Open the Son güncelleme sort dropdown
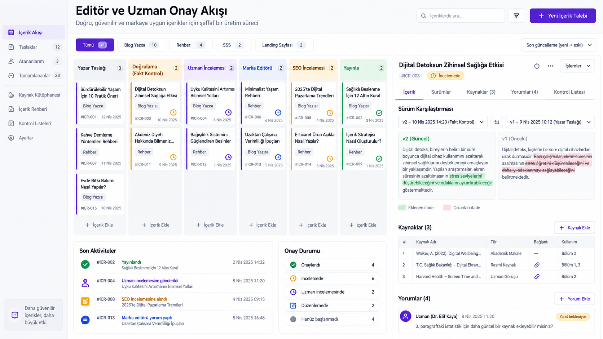The width and height of the screenshot is (603, 339). point(558,45)
